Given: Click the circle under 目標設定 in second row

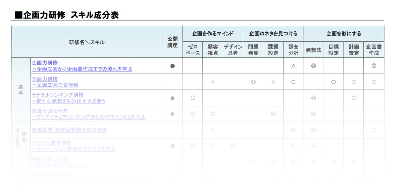Looking at the screenshot, I should tap(333, 82).
